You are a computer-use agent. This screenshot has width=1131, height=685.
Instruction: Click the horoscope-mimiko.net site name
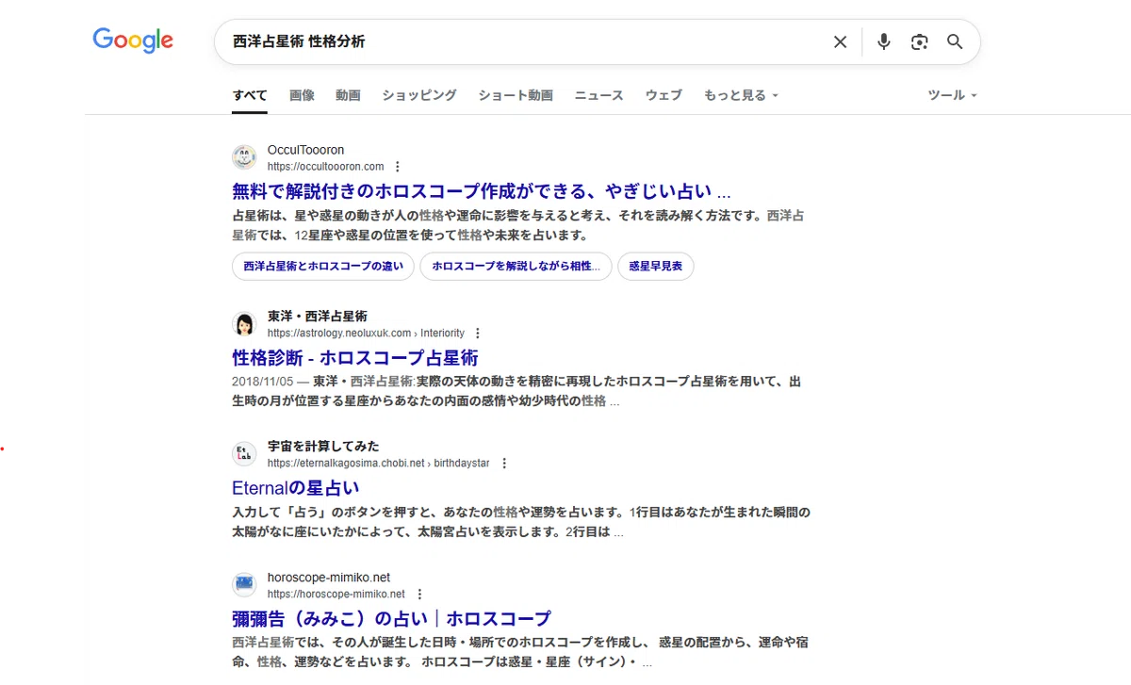coord(329,578)
